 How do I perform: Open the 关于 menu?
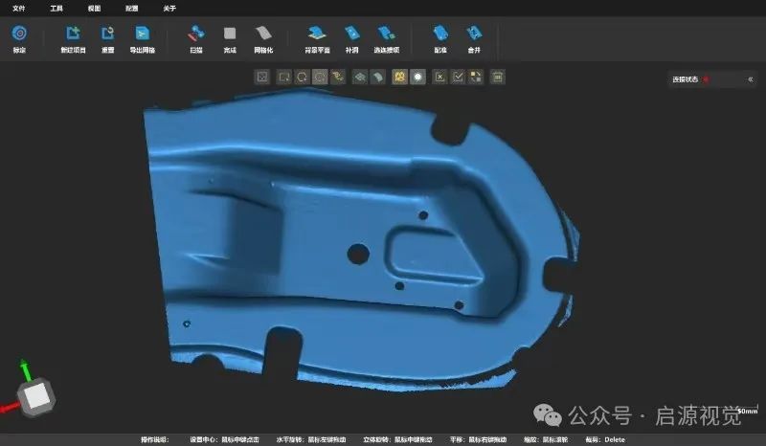(x=169, y=8)
